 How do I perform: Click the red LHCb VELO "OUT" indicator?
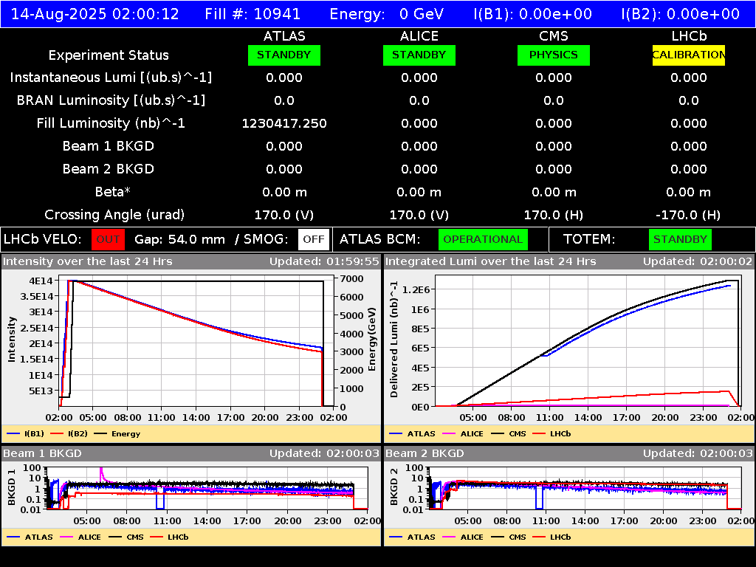[108, 240]
